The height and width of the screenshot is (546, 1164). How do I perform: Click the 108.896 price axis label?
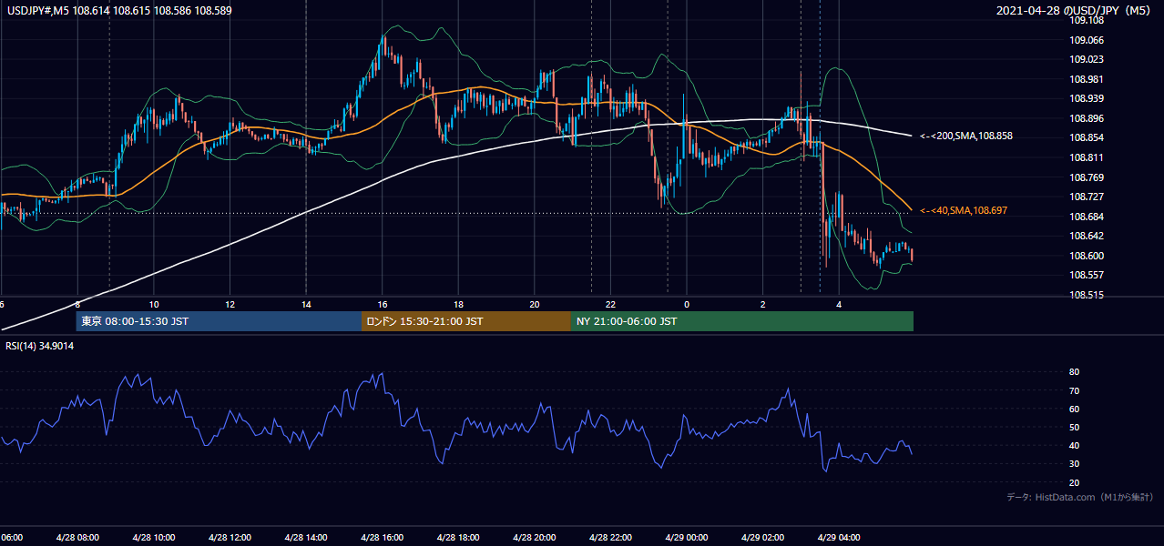click(1087, 118)
